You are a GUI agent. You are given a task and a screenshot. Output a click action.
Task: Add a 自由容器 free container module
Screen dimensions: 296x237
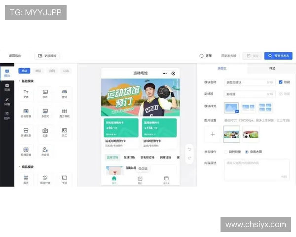(x=26, y=113)
